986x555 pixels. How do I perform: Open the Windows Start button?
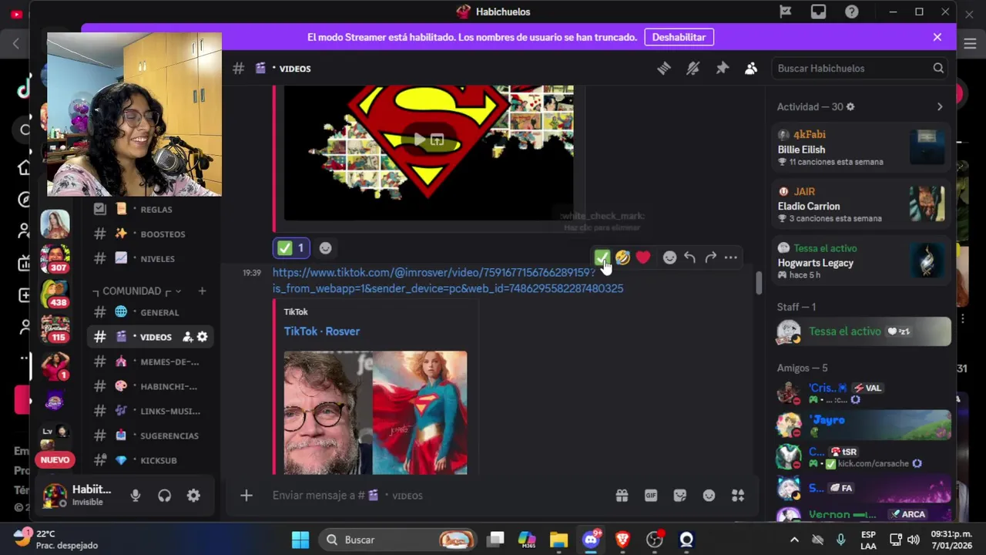(300, 540)
